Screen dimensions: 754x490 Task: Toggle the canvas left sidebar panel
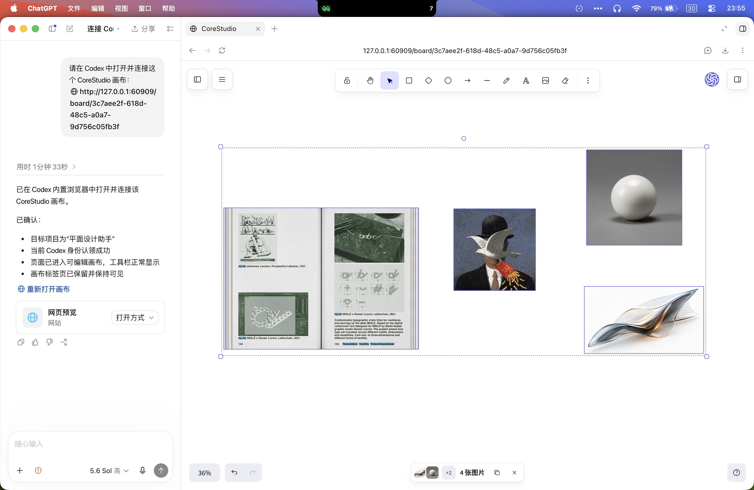(x=197, y=79)
